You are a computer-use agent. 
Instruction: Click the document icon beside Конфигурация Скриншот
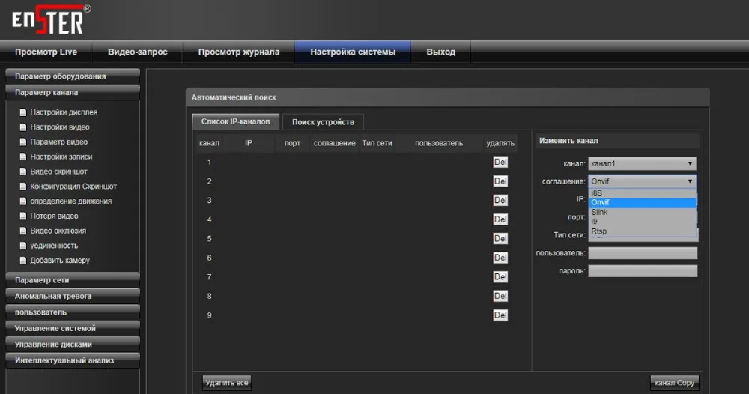[23, 187]
